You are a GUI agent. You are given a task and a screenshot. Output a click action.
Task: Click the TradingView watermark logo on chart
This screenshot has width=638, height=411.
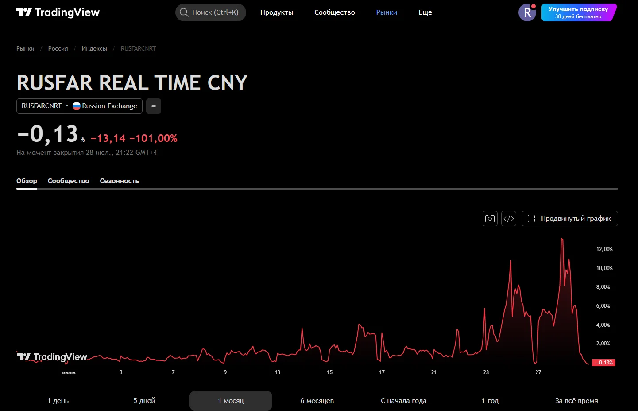click(x=52, y=357)
